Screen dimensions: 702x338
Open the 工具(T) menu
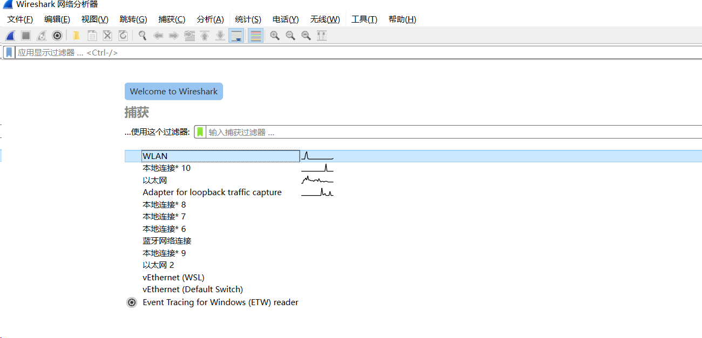[x=364, y=19]
